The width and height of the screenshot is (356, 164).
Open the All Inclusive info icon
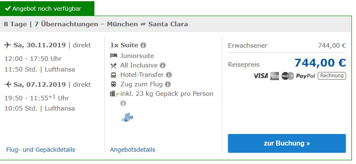(x=163, y=65)
